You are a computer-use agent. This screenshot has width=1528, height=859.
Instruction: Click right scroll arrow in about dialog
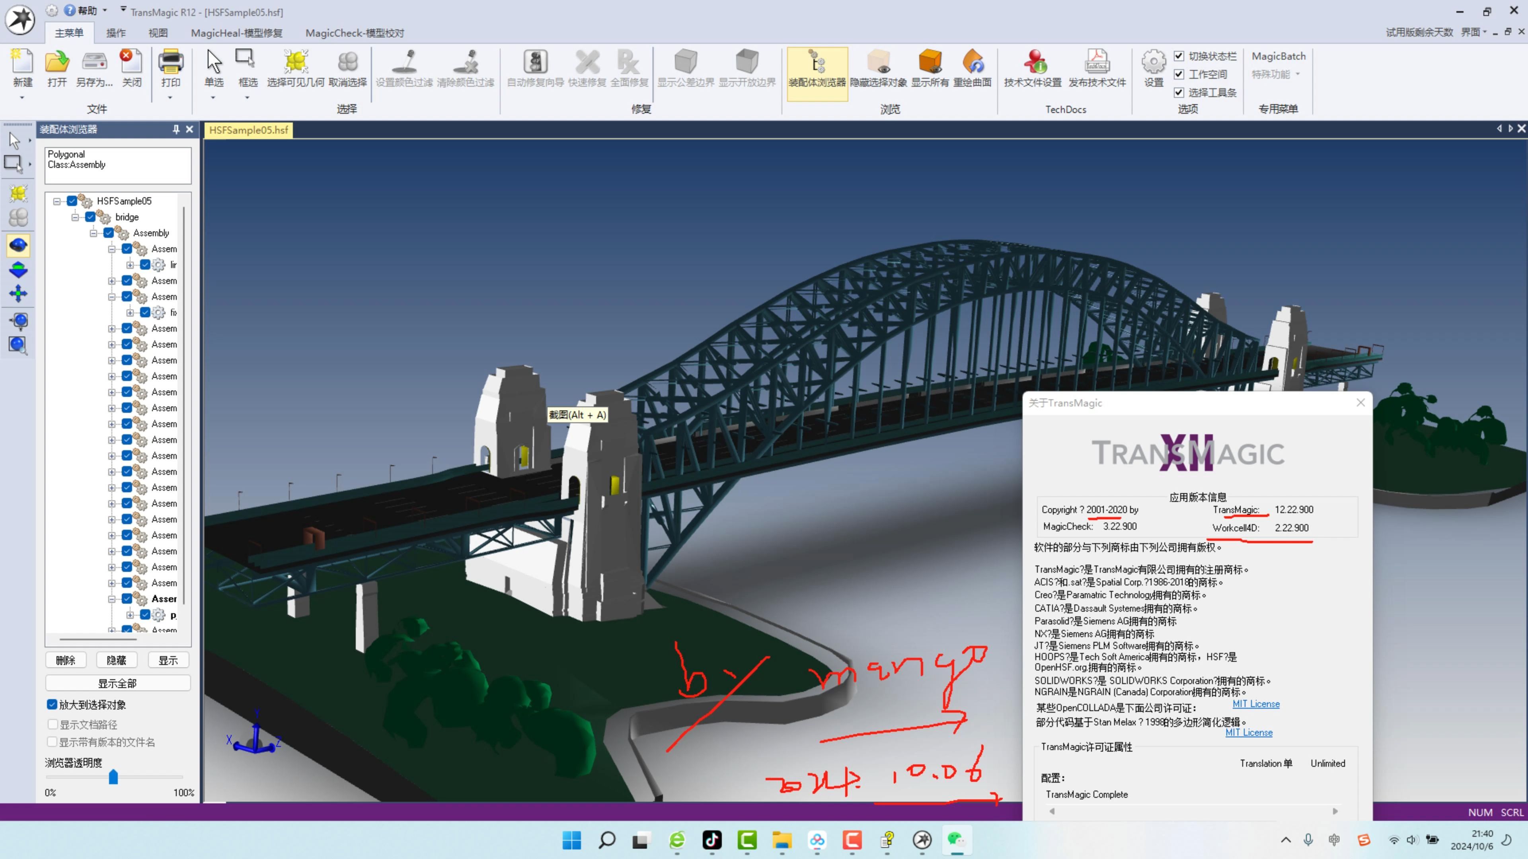point(1335,811)
